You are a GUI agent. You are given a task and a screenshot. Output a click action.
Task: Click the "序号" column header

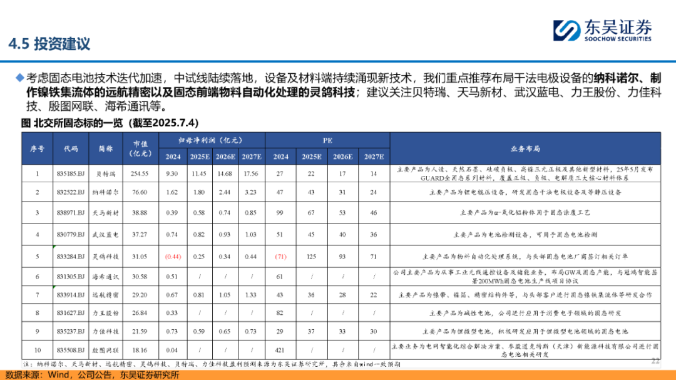point(37,148)
